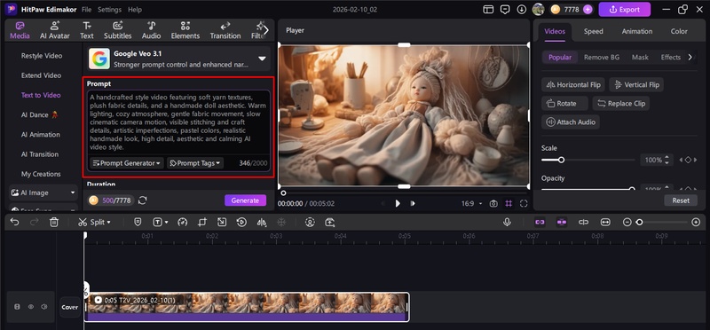The height and width of the screenshot is (330, 710).
Task: Open the Subtitles tab
Action: pos(118,30)
